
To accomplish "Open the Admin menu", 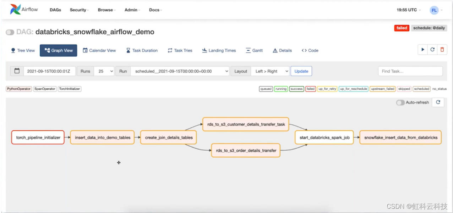I will (x=132, y=10).
